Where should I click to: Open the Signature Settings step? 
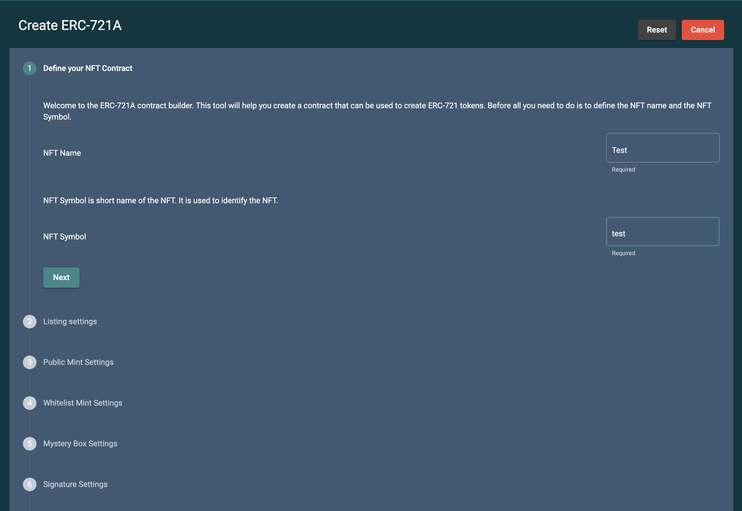point(75,484)
